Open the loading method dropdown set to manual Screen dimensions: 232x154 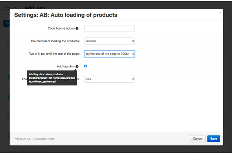(x=109, y=41)
